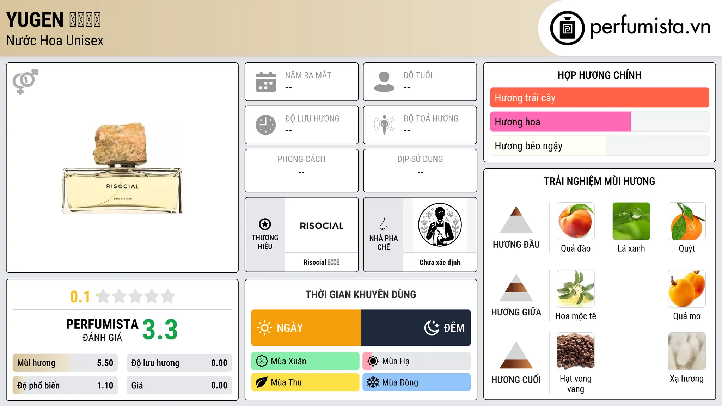Image resolution: width=722 pixels, height=406 pixels.
Task: Click the YUGEN perfume title
Action: pos(54,20)
